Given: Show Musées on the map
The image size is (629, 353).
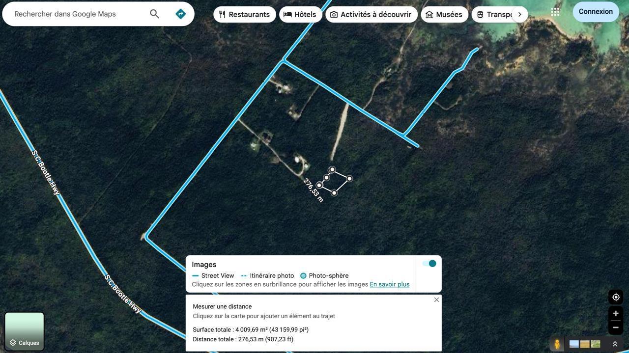Looking at the screenshot, I should tap(444, 14).
